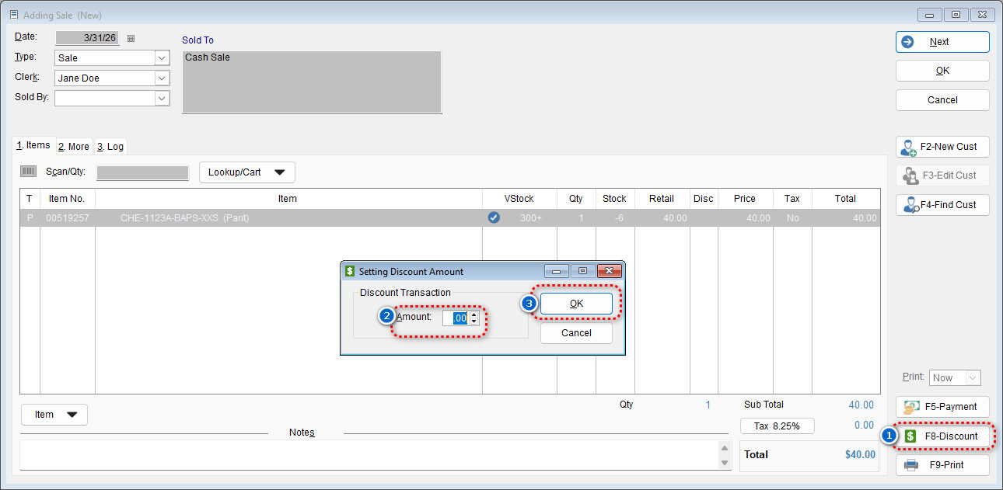Cancel the Setting Discount Amount dialog

(x=576, y=333)
